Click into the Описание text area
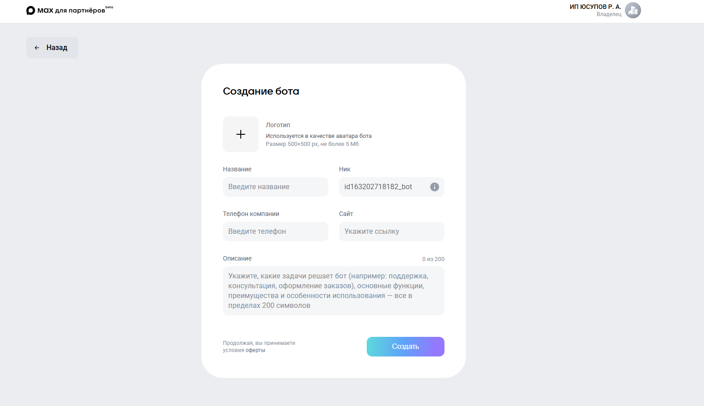Image resolution: width=704 pixels, height=406 pixels. (x=333, y=291)
